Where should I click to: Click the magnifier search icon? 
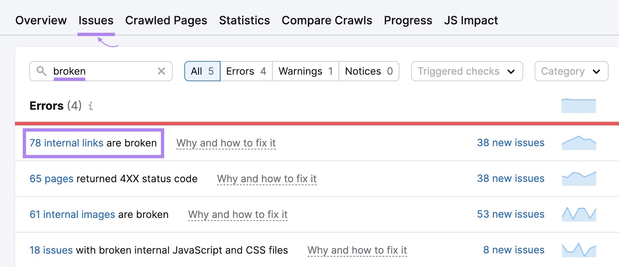click(42, 71)
